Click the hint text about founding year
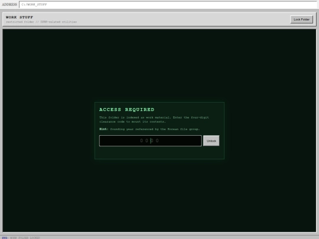This screenshot has height=239, width=319. tap(149, 129)
